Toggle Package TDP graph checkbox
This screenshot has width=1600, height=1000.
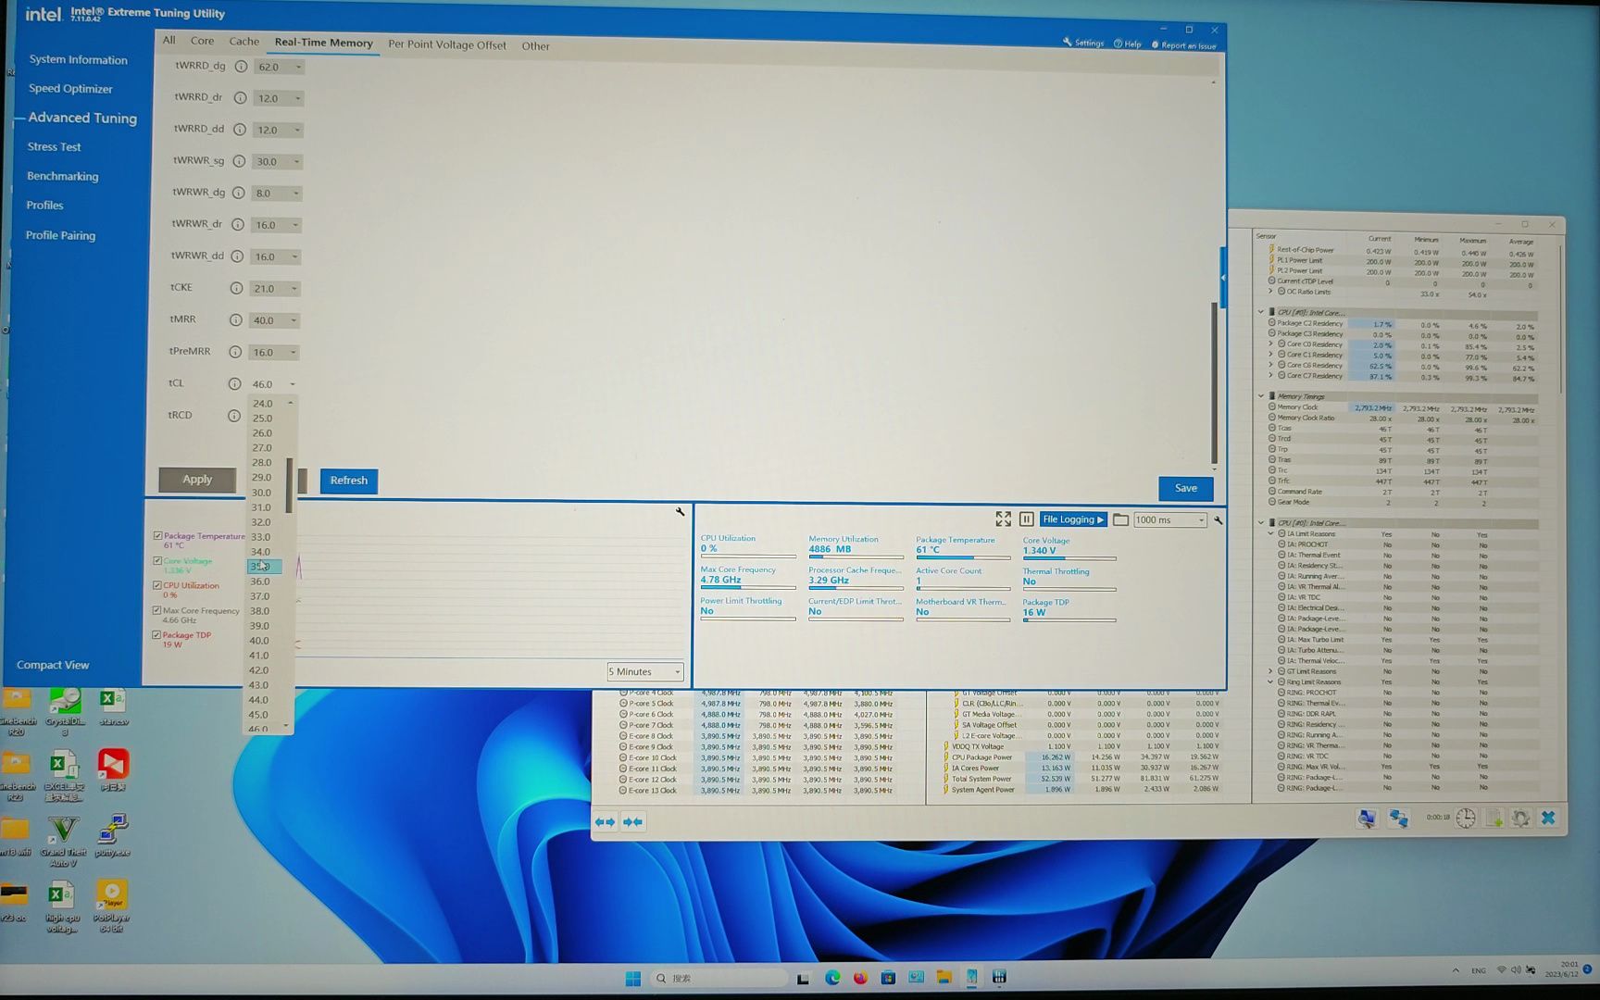click(x=156, y=635)
